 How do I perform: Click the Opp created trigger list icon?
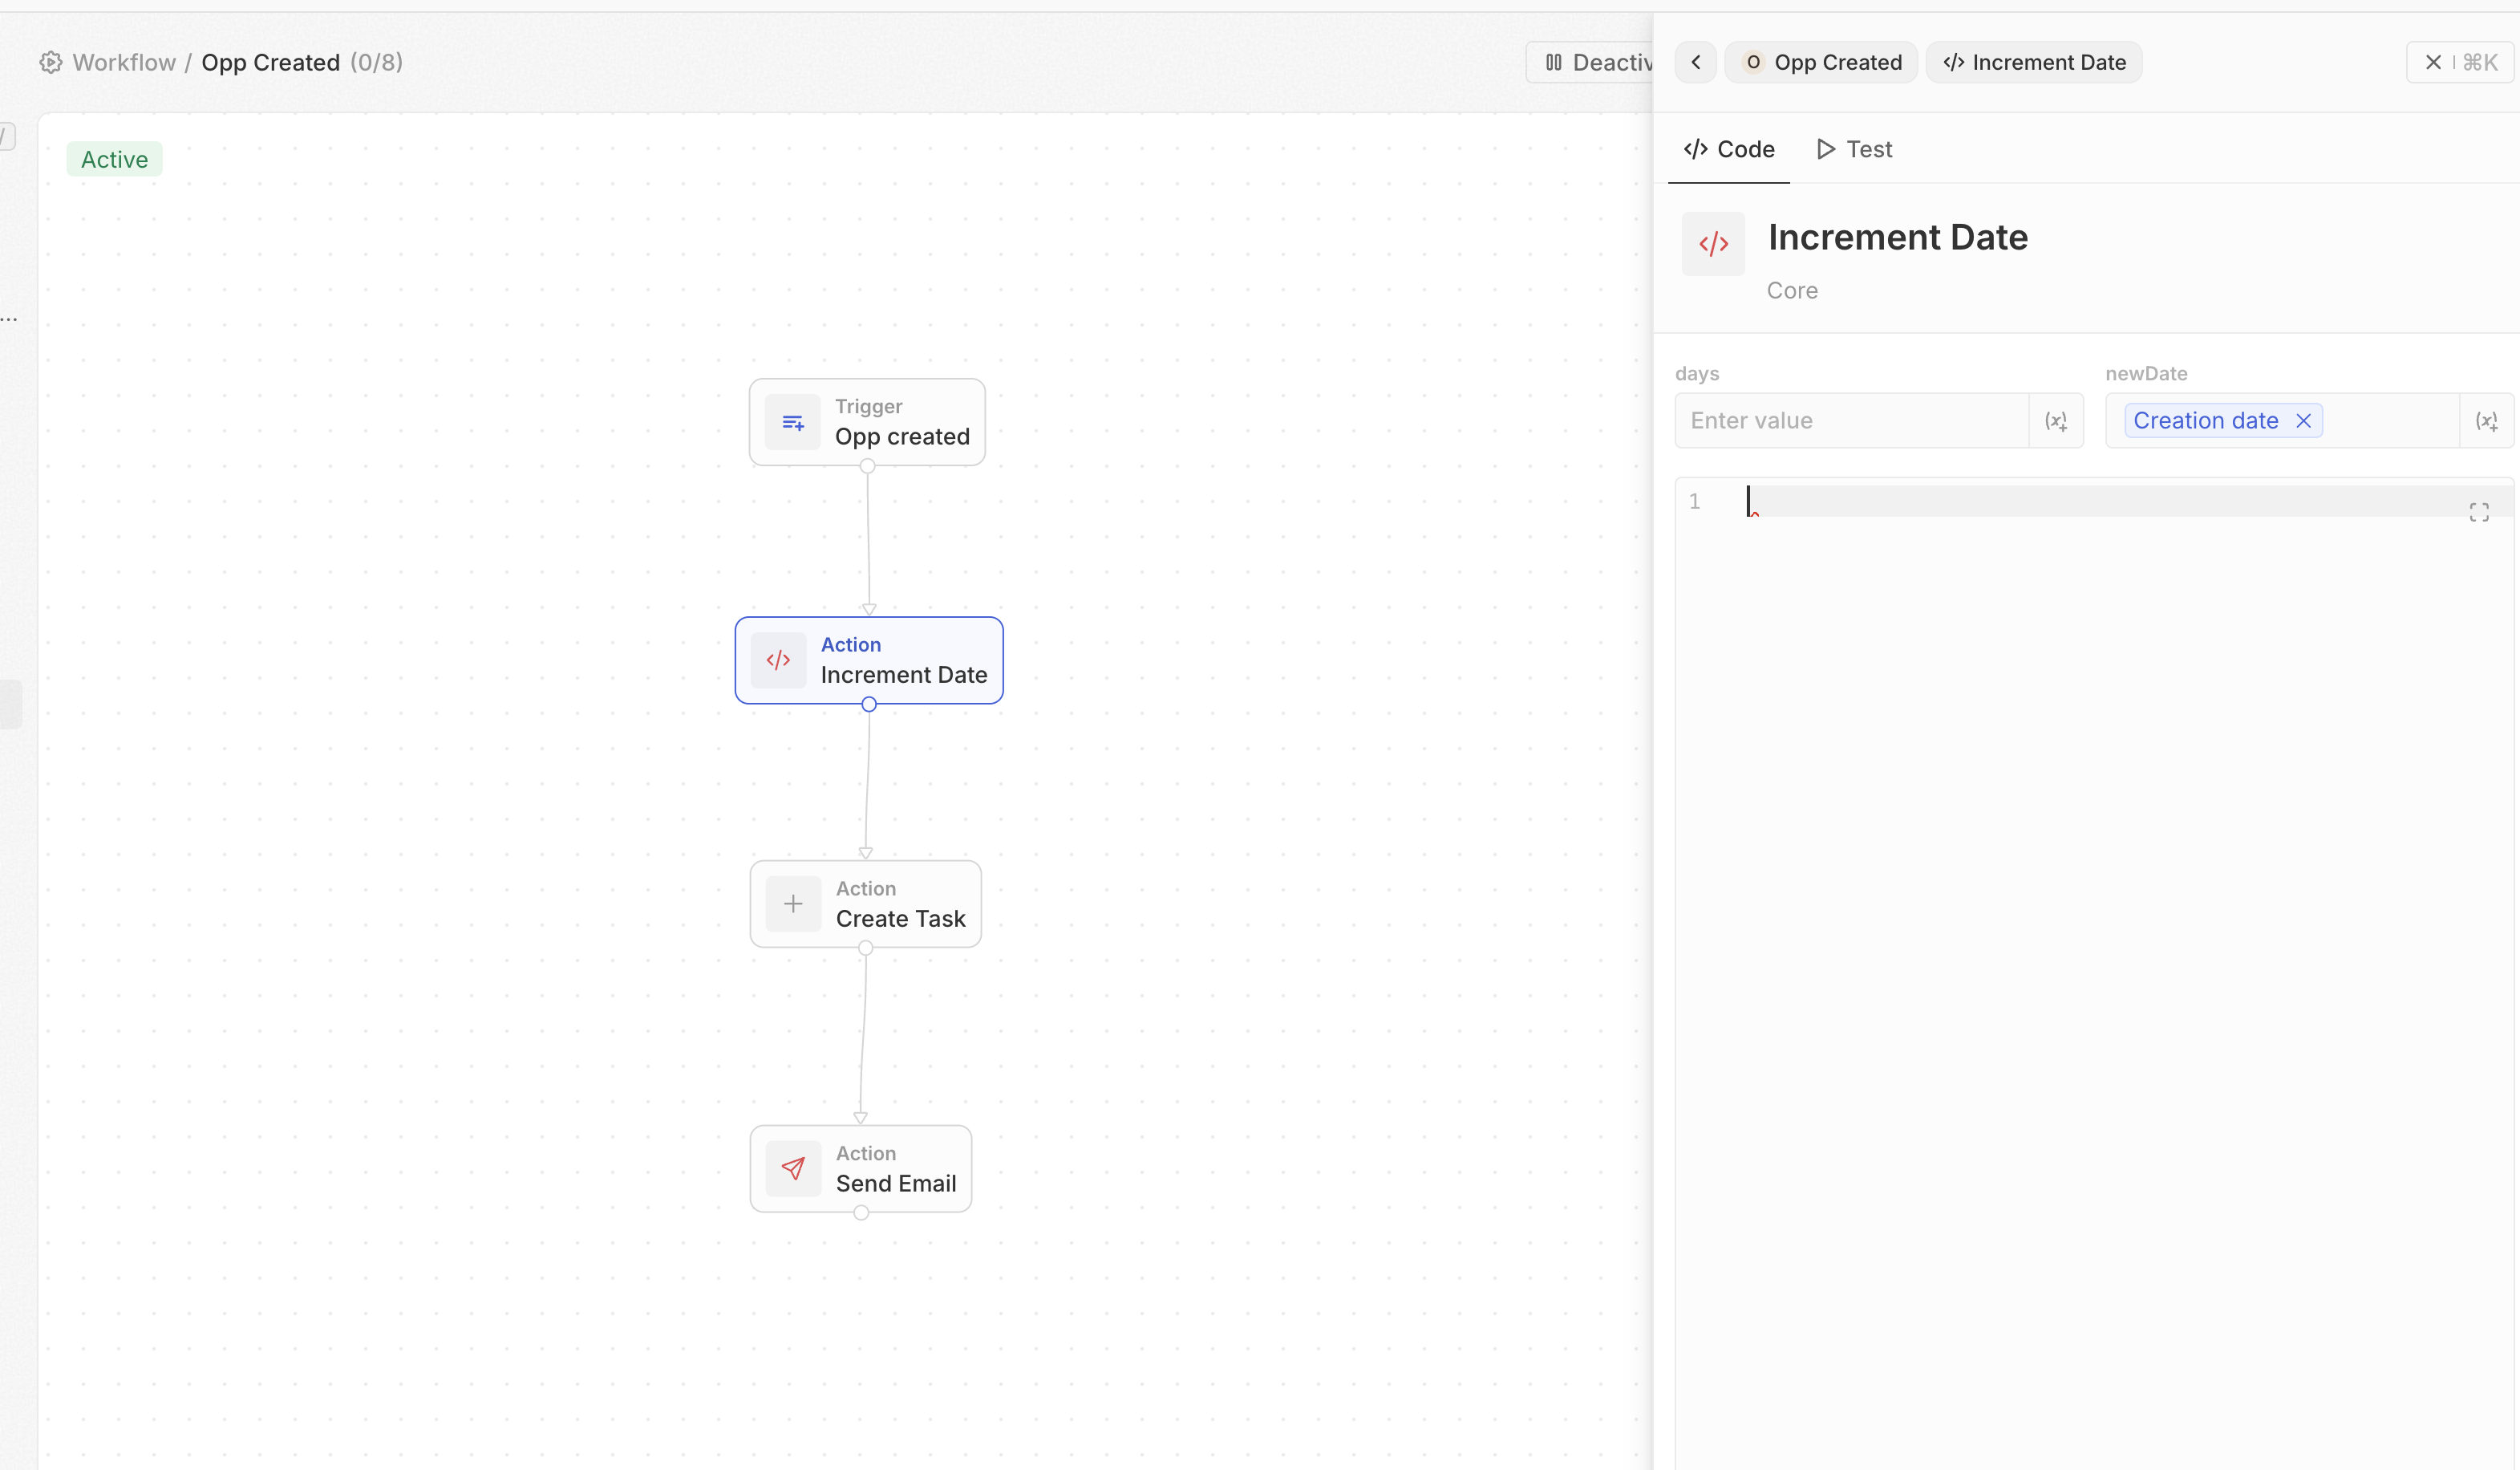(793, 422)
